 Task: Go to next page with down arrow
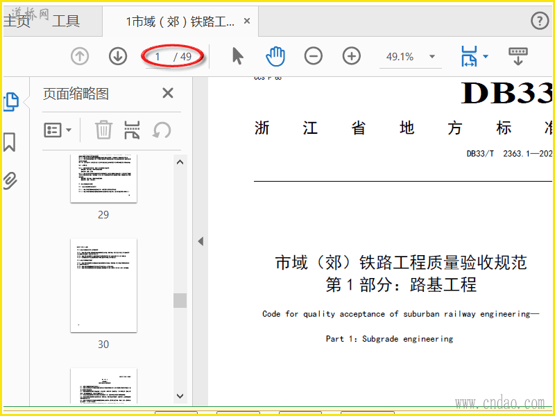[118, 57]
